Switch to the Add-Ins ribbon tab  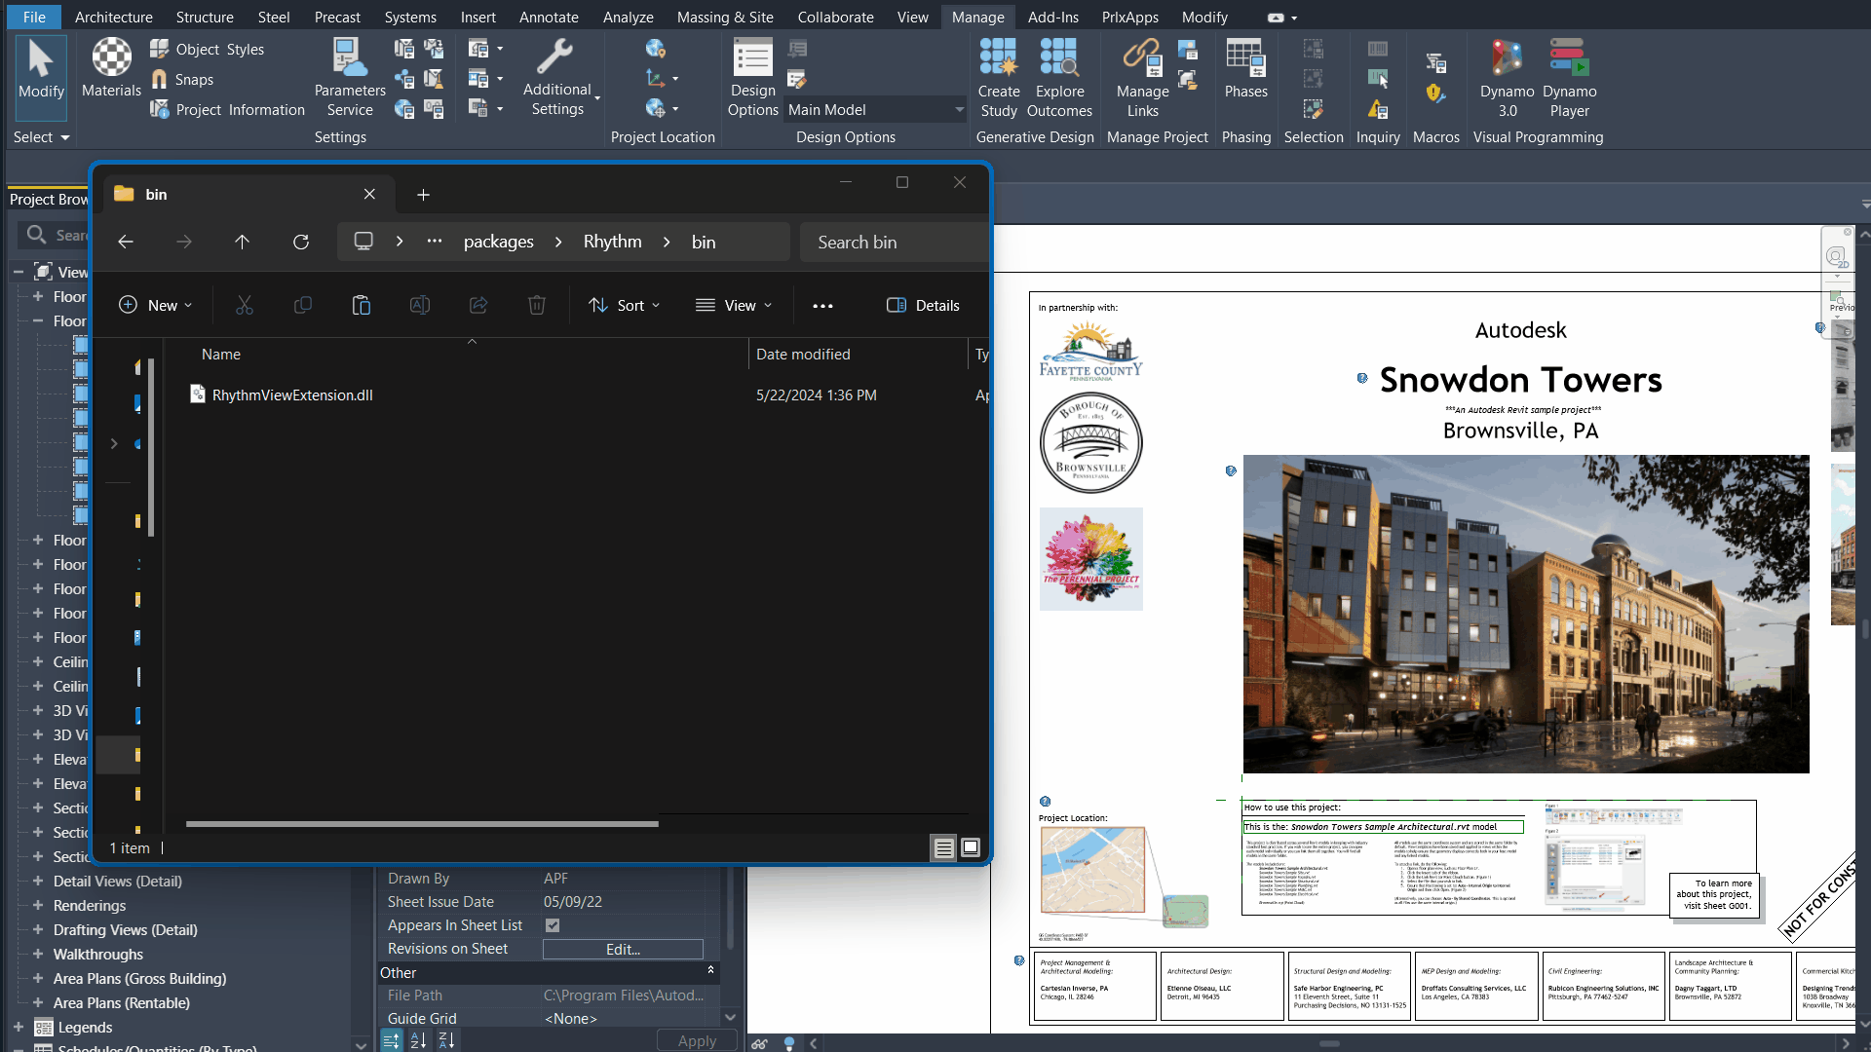coord(1052,17)
